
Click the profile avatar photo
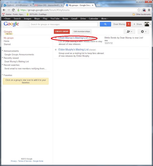[x=147, y=24]
